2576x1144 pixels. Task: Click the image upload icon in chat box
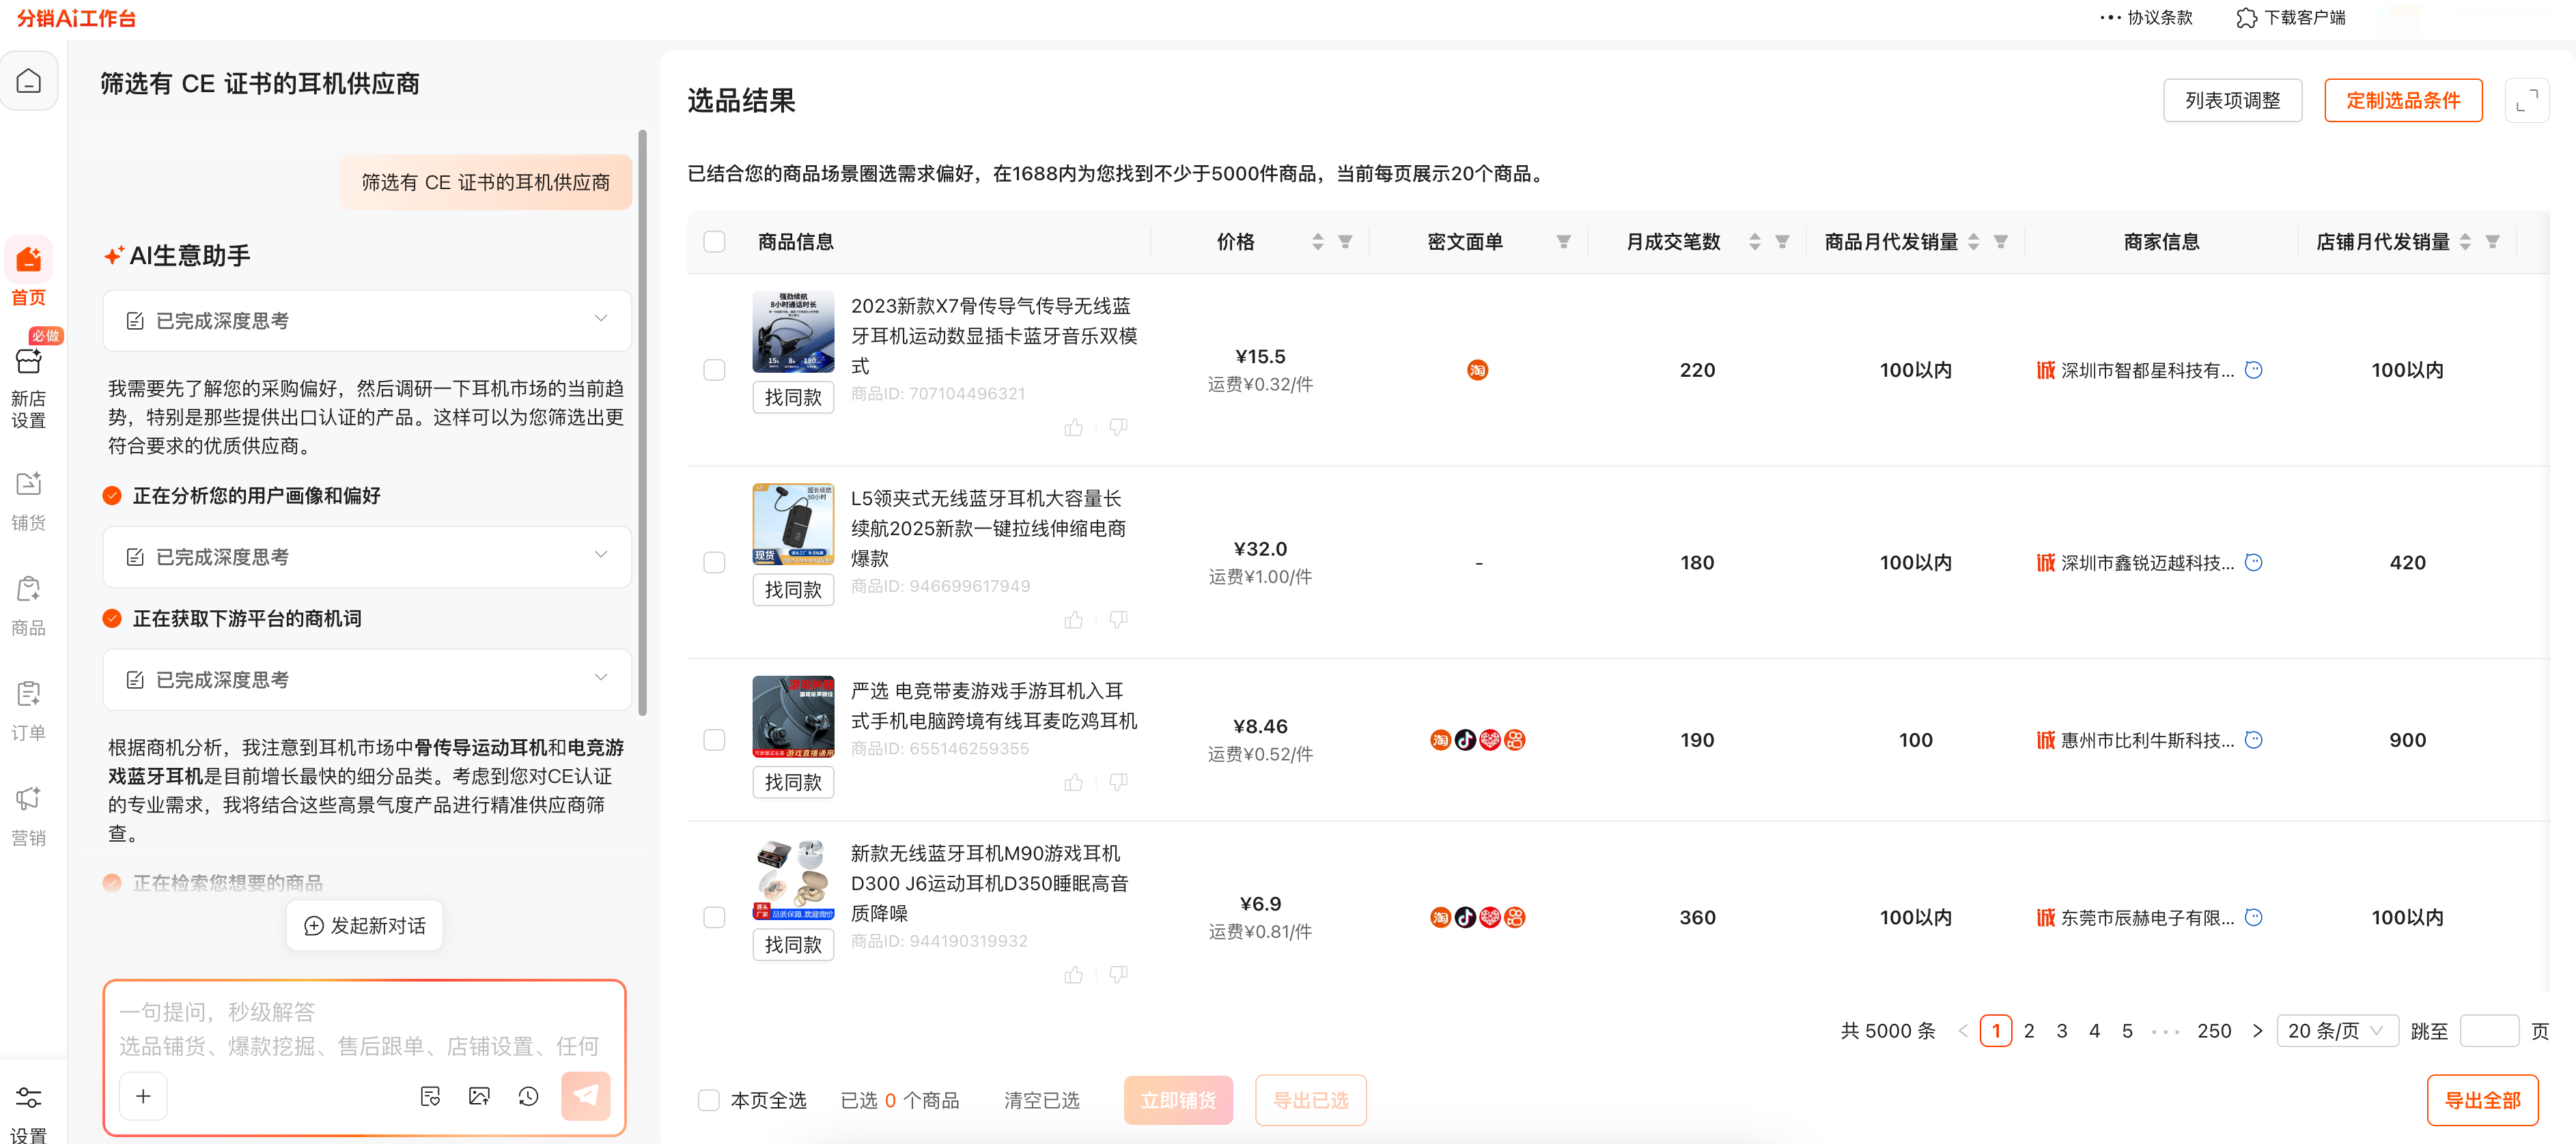click(x=479, y=1095)
